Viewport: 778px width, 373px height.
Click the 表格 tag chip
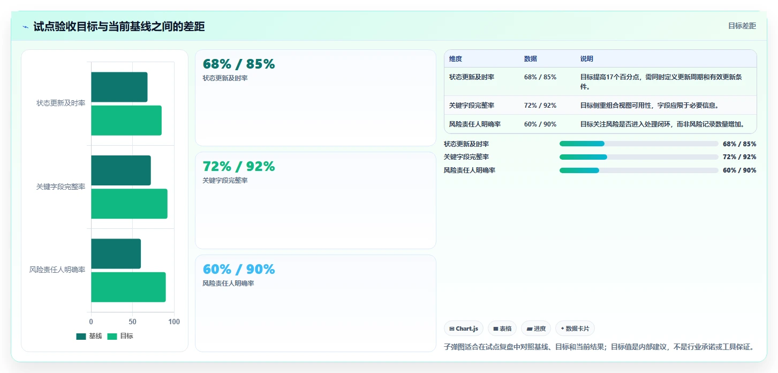tap(502, 329)
